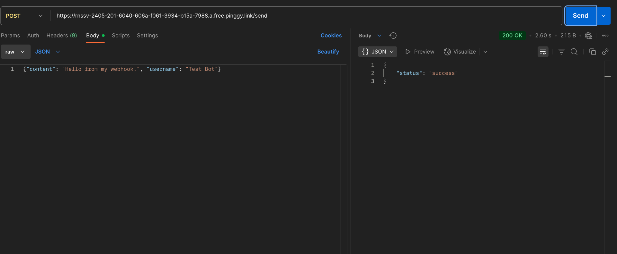This screenshot has height=254, width=617.
Task: Select the request Body tab
Action: [x=95, y=36]
